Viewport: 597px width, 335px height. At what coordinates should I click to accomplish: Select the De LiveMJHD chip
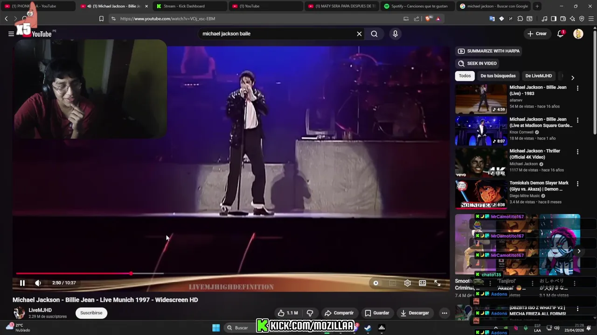(x=538, y=76)
